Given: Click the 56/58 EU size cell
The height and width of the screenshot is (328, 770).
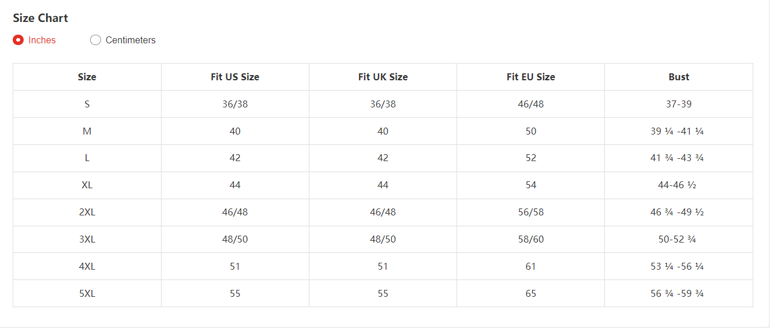Looking at the screenshot, I should point(531,212).
